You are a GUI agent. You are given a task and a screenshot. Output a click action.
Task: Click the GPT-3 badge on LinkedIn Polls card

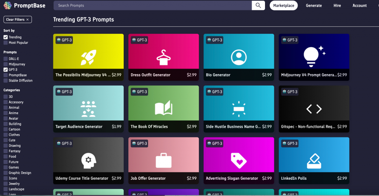pos(290,143)
